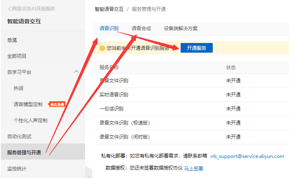Click the 私有化部署 notice text

[154, 156]
